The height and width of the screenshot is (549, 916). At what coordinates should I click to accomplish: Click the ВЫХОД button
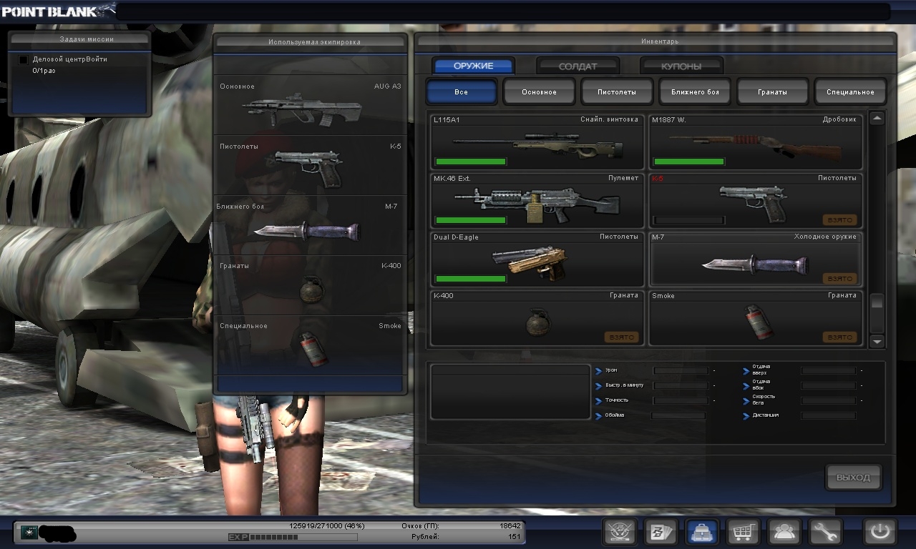(853, 478)
